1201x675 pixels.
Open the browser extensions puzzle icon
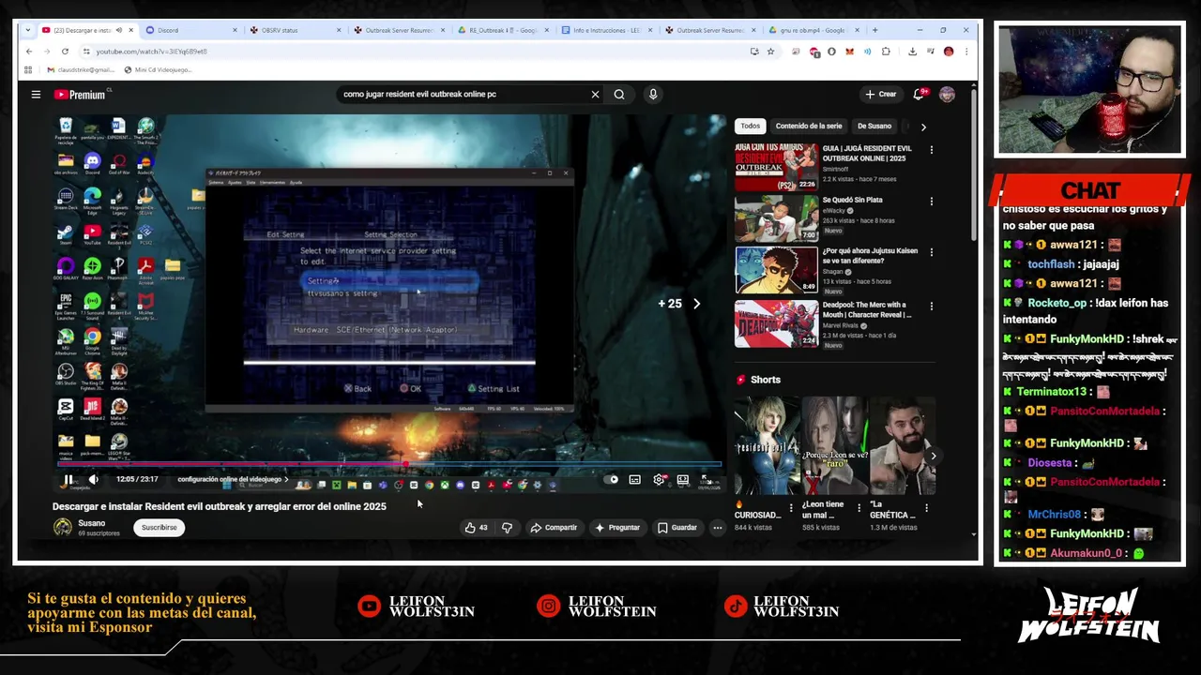pos(886,52)
